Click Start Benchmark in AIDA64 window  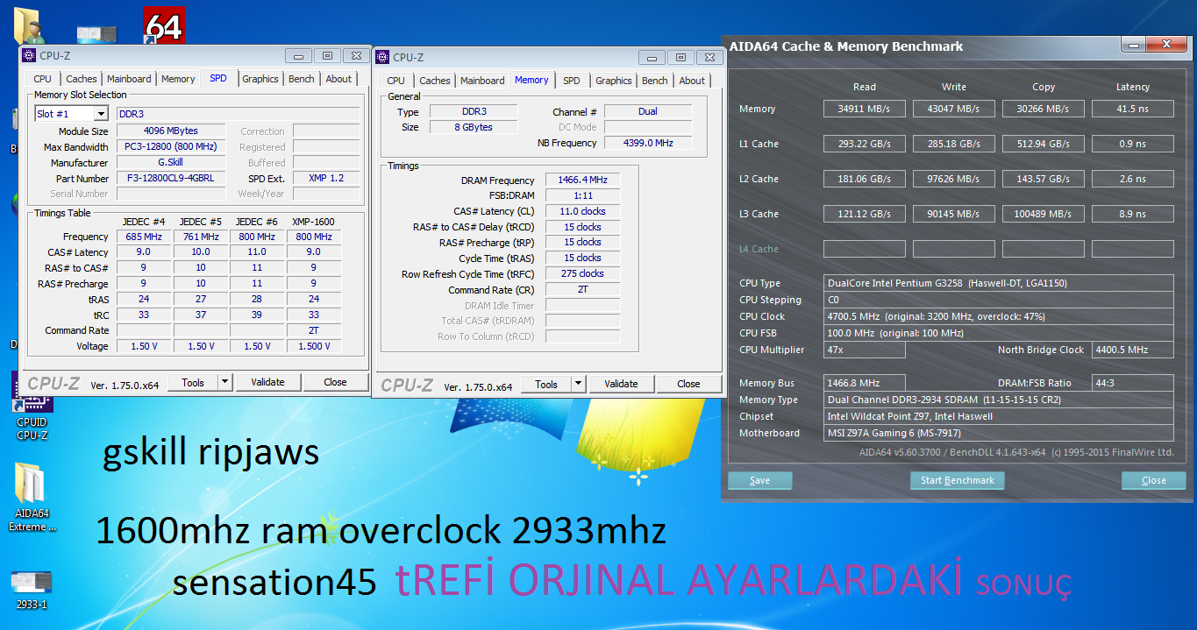click(958, 480)
